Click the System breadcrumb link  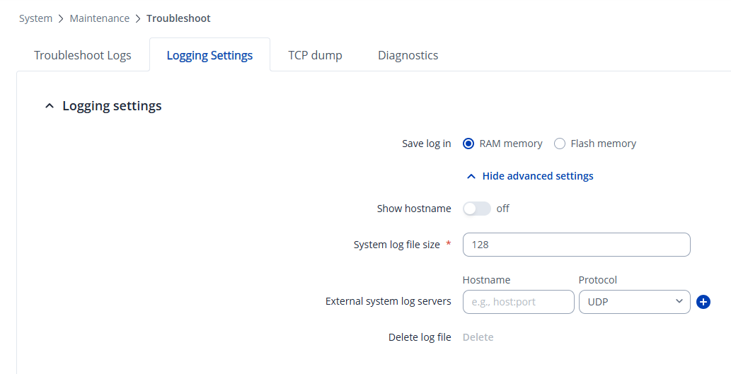(35, 18)
